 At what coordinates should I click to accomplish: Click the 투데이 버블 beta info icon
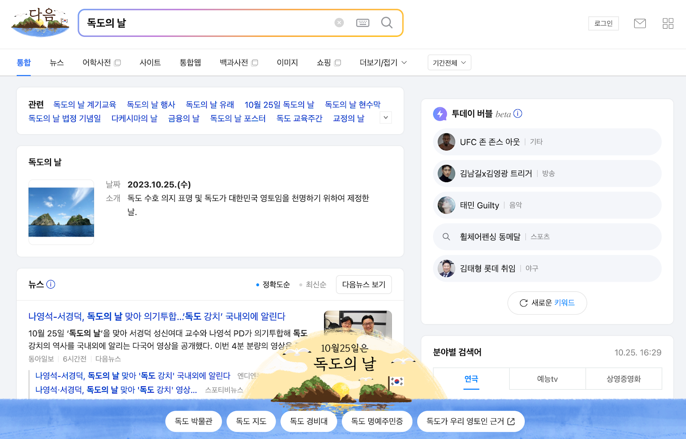[518, 114]
